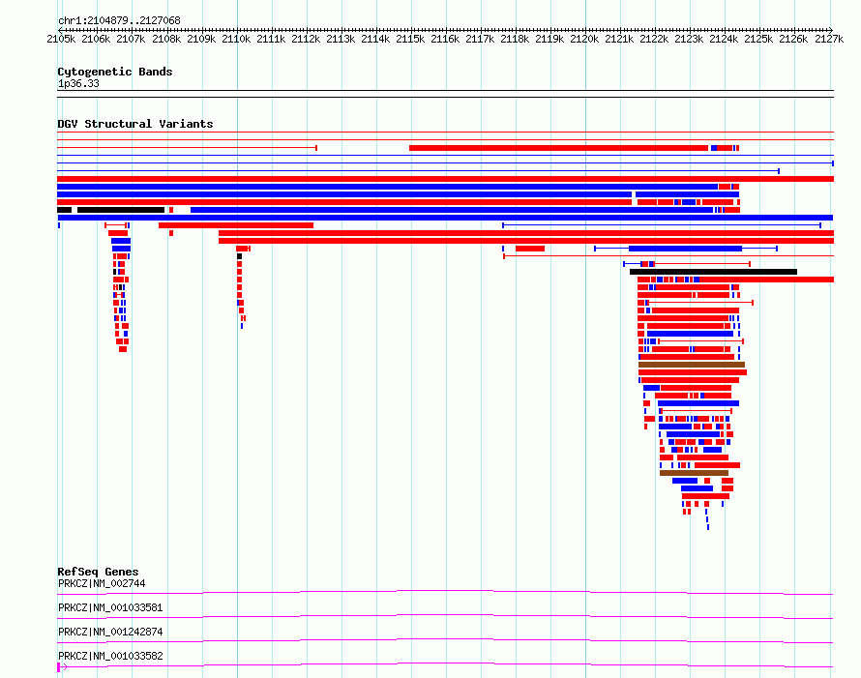Click the 2126k ruler label
This screenshot has width=861, height=678.
(x=793, y=39)
